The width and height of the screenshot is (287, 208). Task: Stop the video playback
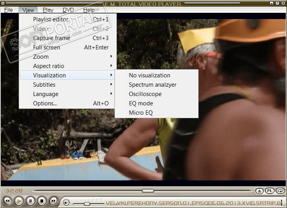click(x=42, y=201)
